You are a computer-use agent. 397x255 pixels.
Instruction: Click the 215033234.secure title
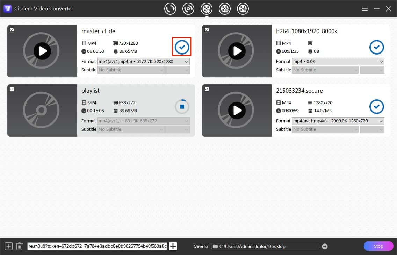[299, 91]
